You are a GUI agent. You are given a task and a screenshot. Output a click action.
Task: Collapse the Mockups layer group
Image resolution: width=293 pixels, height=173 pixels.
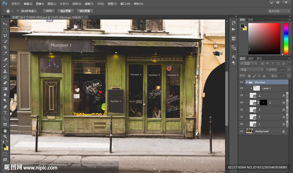click(247, 82)
